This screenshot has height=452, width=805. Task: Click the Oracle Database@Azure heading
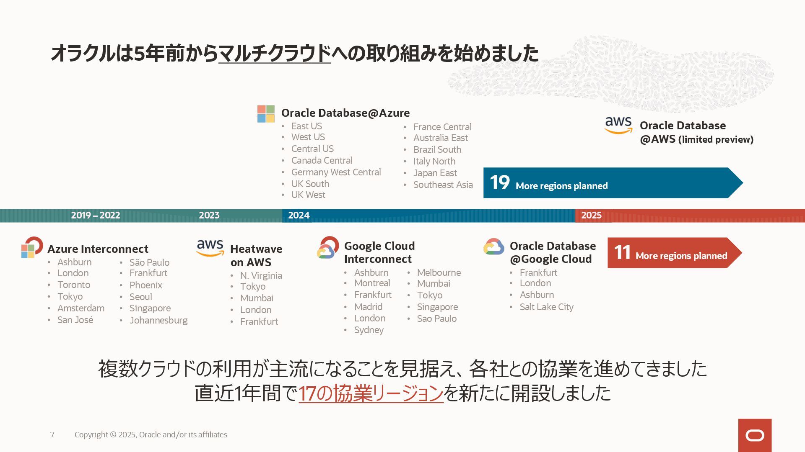point(345,113)
